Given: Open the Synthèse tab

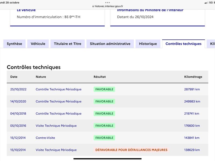Looking at the screenshot, I should click(x=15, y=44).
